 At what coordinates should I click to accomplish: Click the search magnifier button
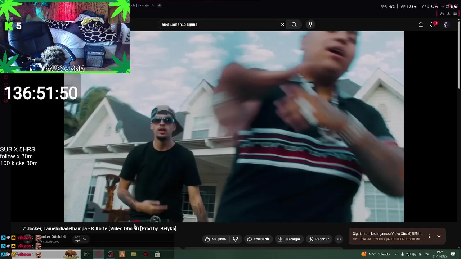(x=294, y=24)
